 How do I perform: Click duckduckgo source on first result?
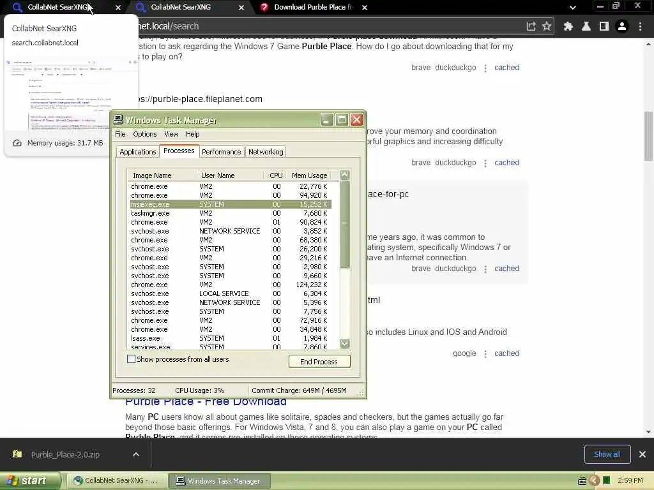(455, 68)
